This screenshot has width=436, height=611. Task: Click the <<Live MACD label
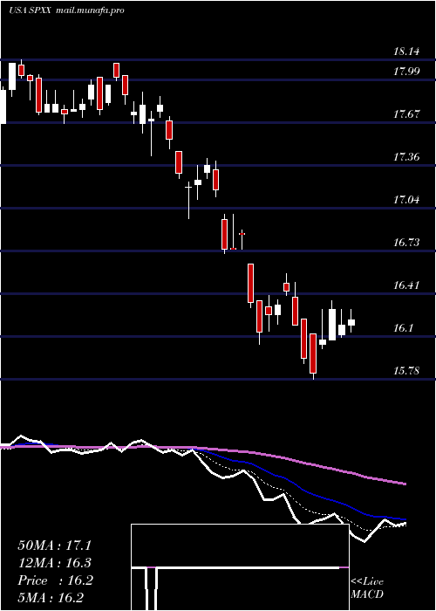(x=367, y=588)
